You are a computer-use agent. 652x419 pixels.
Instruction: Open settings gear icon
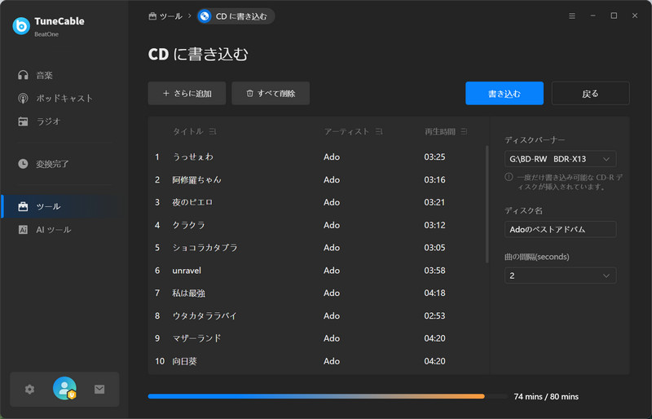coord(29,390)
